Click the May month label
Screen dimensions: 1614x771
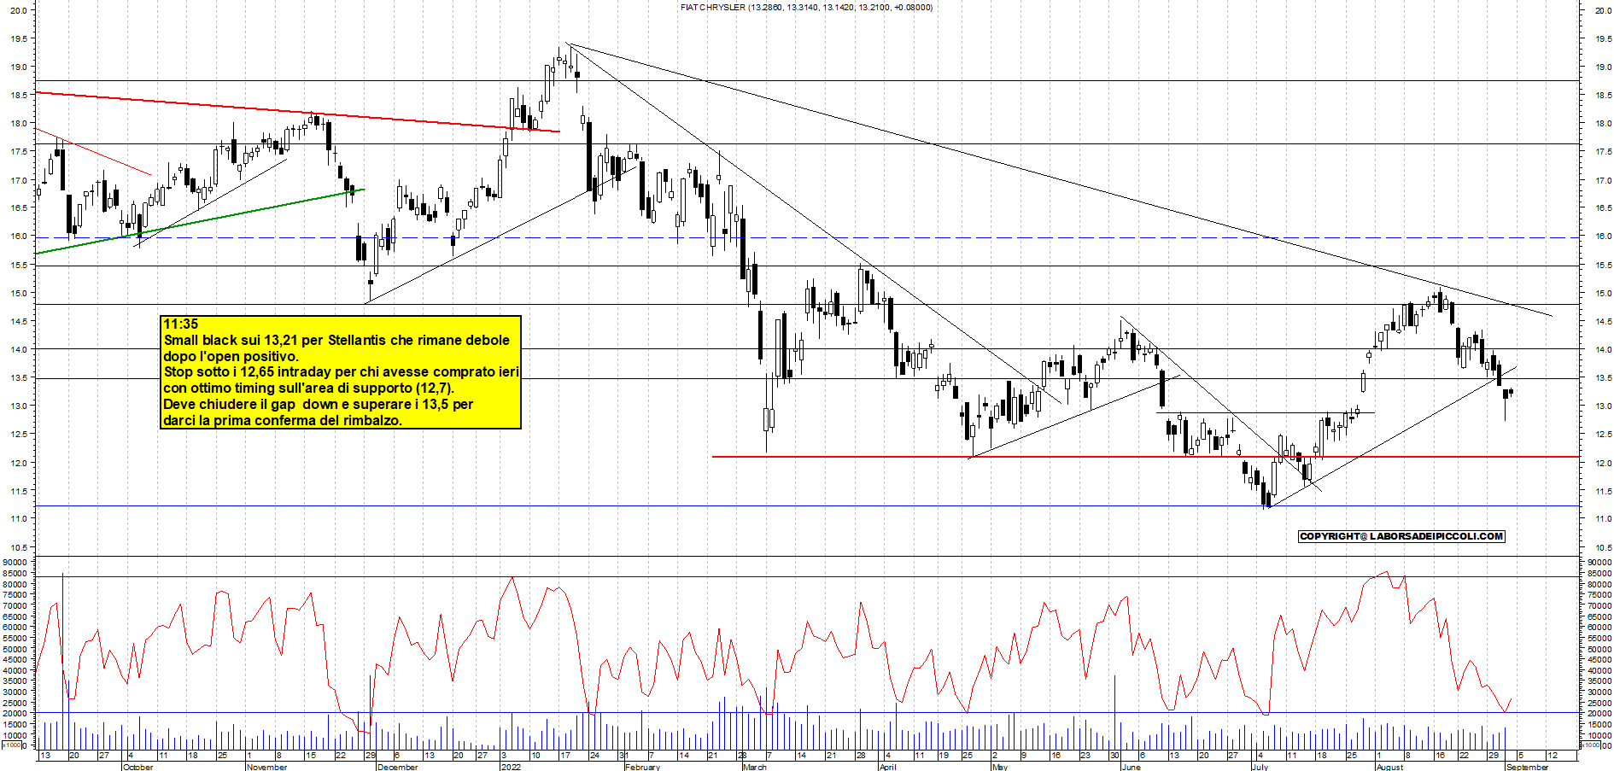(x=1000, y=767)
